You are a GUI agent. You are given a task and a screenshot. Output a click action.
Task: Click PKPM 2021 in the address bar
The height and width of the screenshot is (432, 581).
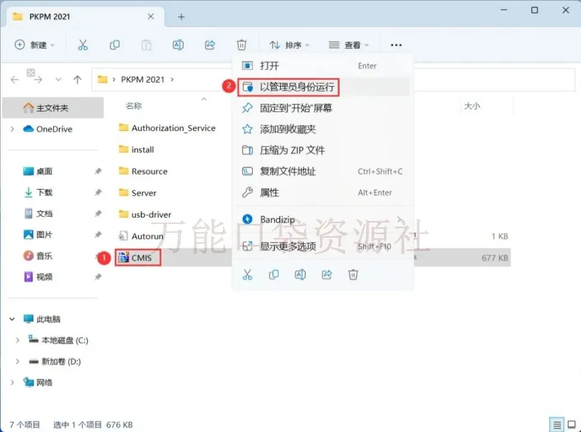(x=143, y=80)
